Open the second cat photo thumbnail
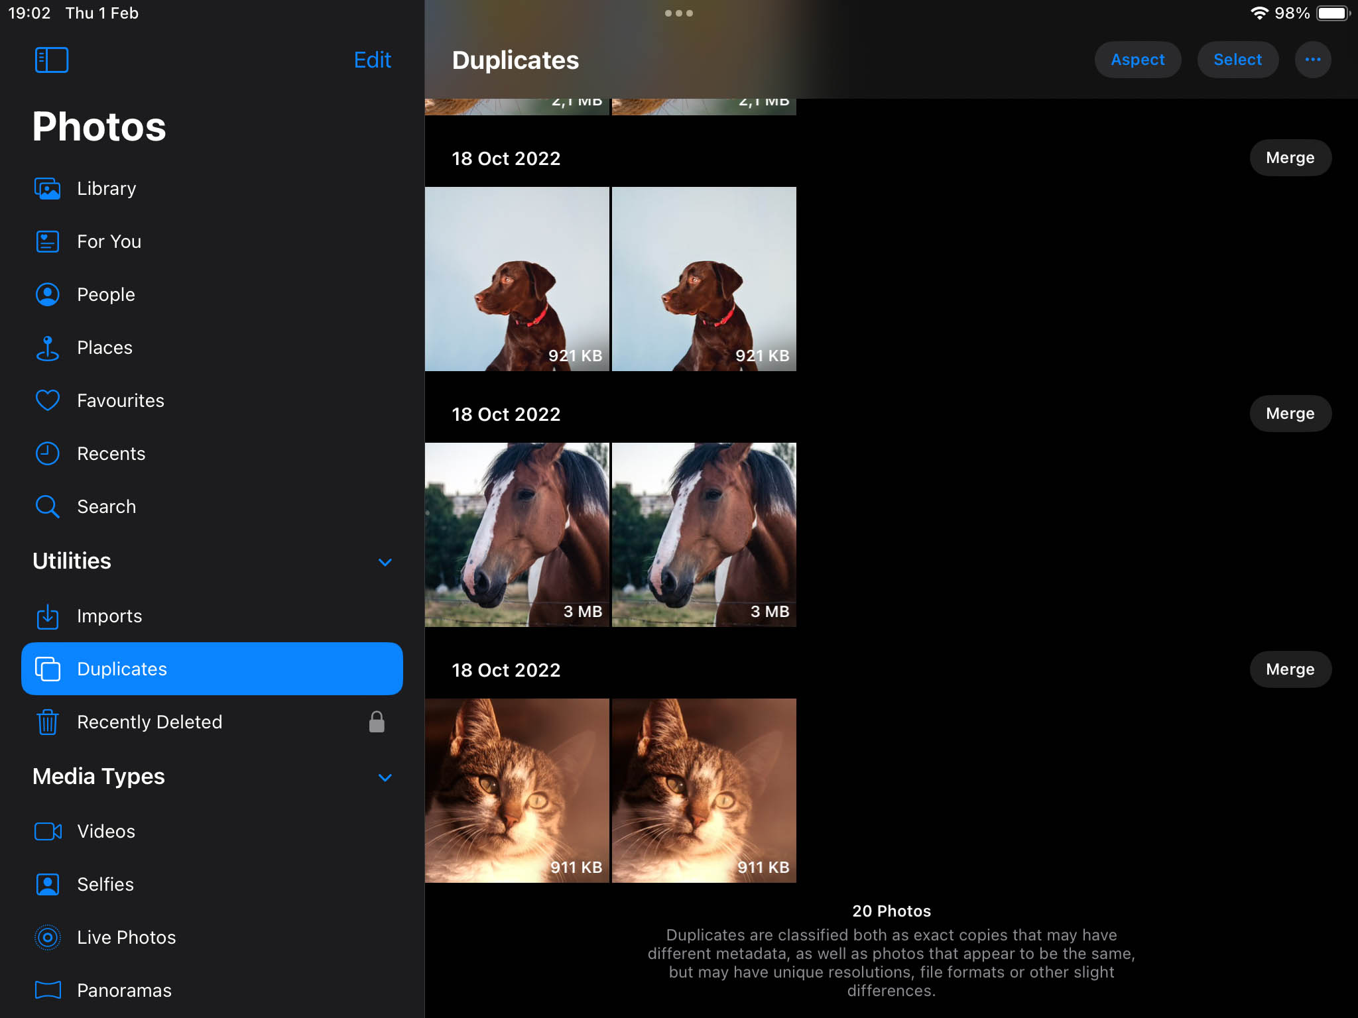Screen dimensions: 1358x1018 [704, 791]
